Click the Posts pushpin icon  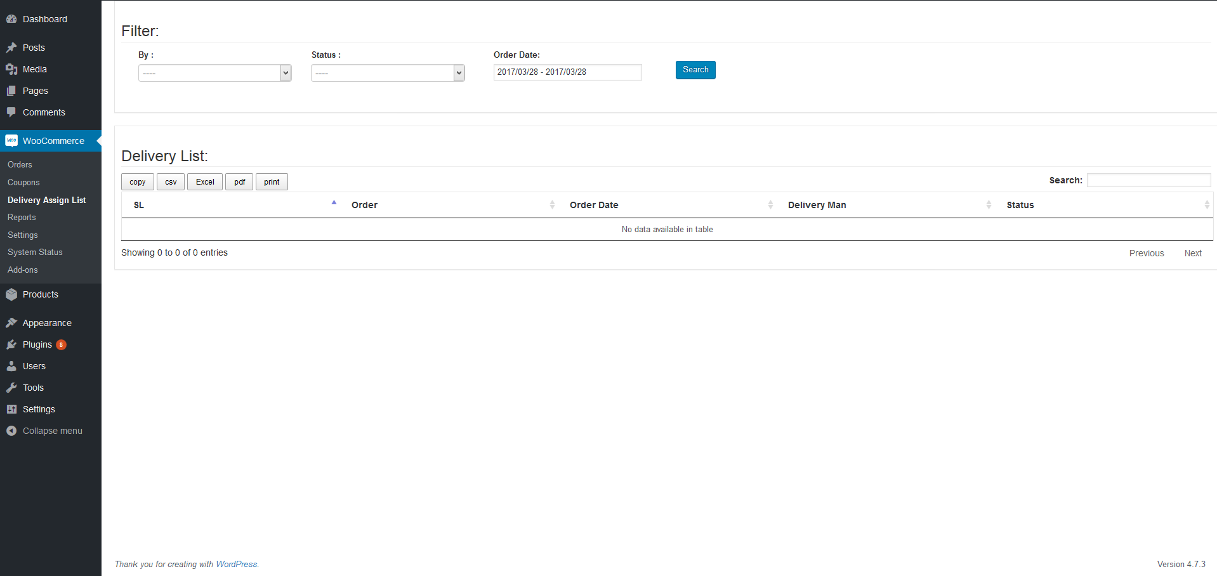(x=11, y=48)
